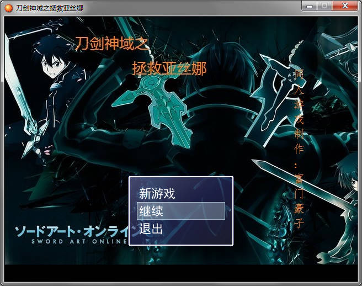362x286 pixels.
Task: Minimize the game window
Action: pyautogui.click(x=310, y=6)
